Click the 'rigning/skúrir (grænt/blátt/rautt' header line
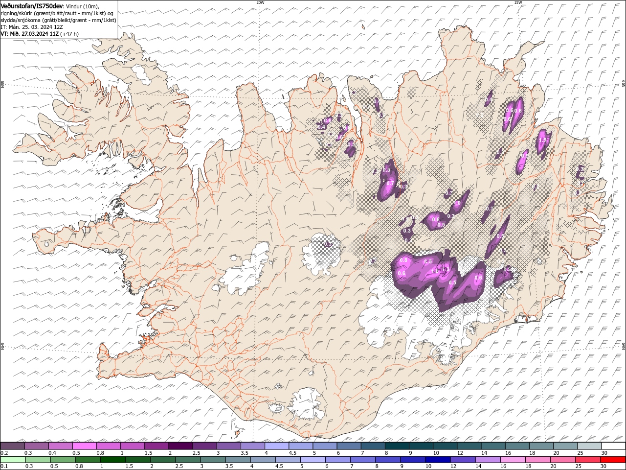Viewport: 626px width, 470px height. tap(58, 13)
